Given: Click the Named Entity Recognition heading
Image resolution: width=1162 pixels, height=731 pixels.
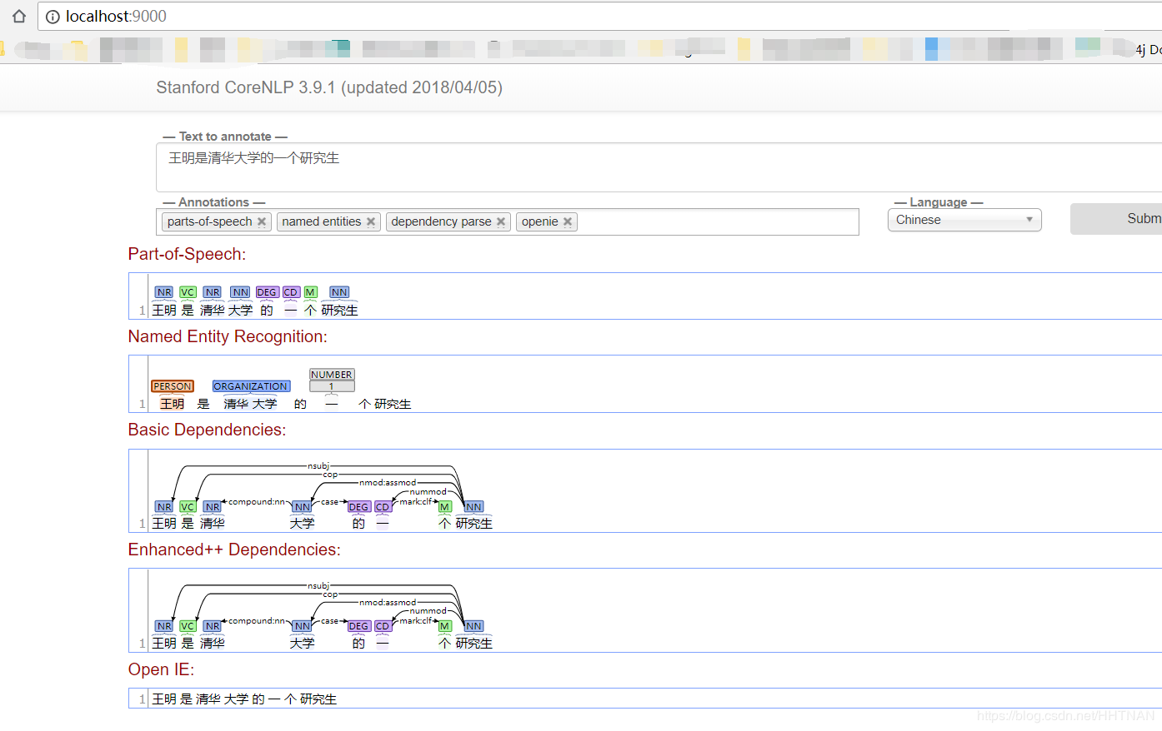Looking at the screenshot, I should pos(228,336).
